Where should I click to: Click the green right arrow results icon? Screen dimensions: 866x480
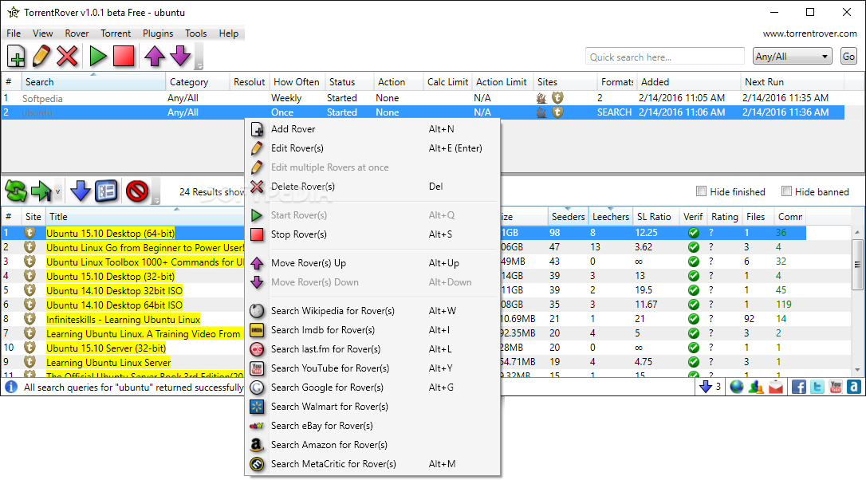(x=41, y=191)
